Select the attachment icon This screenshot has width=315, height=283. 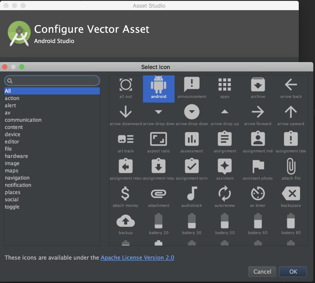coord(159,194)
